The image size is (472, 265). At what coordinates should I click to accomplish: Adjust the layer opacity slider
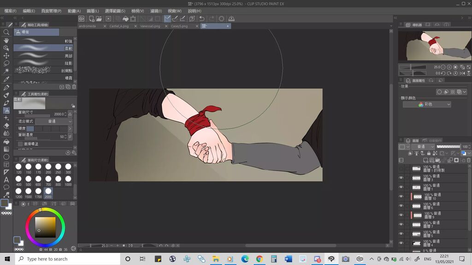448,147
